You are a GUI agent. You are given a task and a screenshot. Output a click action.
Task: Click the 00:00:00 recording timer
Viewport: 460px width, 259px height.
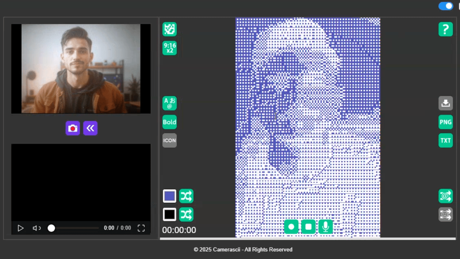pyautogui.click(x=179, y=230)
